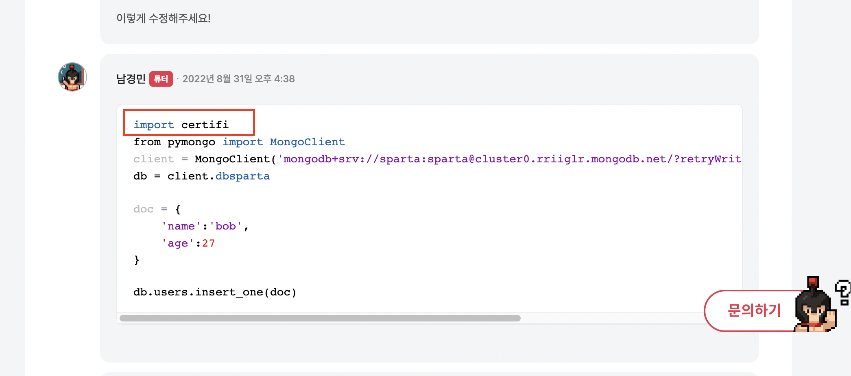The height and width of the screenshot is (376, 851).
Task: Click the code line doc = {
Action: 157,209
